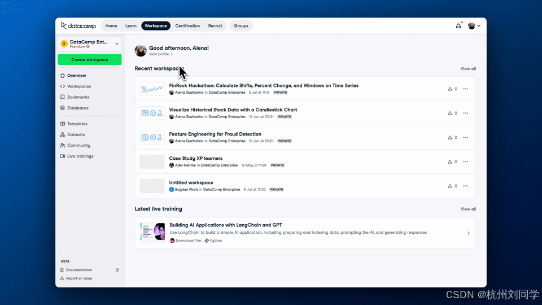This screenshot has height=305, width=542.
Task: Upvote the Candlestick Chart workspace
Action: (452, 114)
